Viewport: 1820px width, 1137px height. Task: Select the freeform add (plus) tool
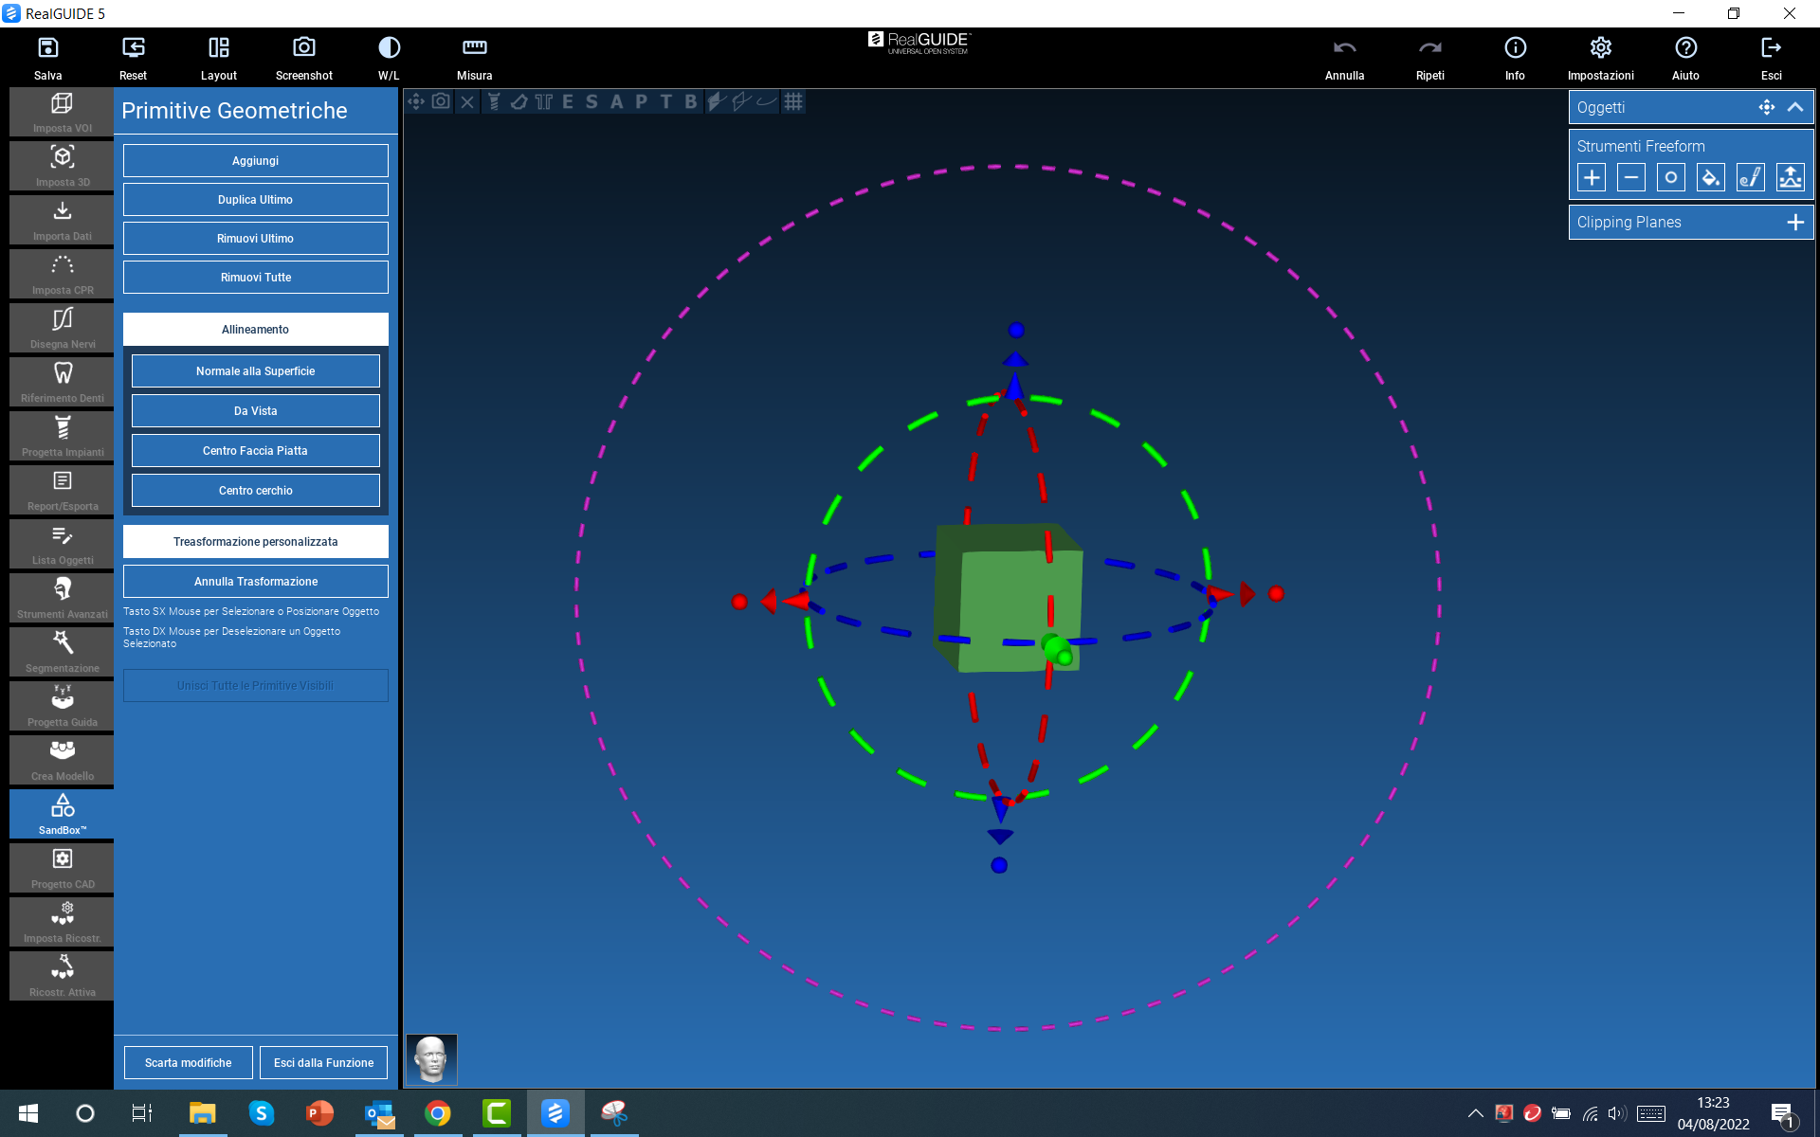pyautogui.click(x=1592, y=177)
